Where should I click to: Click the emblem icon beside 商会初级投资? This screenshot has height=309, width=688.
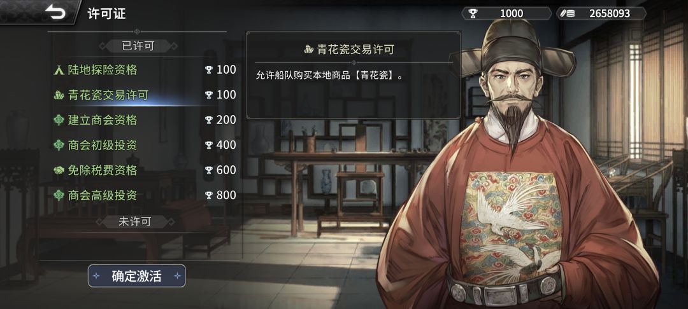59,145
